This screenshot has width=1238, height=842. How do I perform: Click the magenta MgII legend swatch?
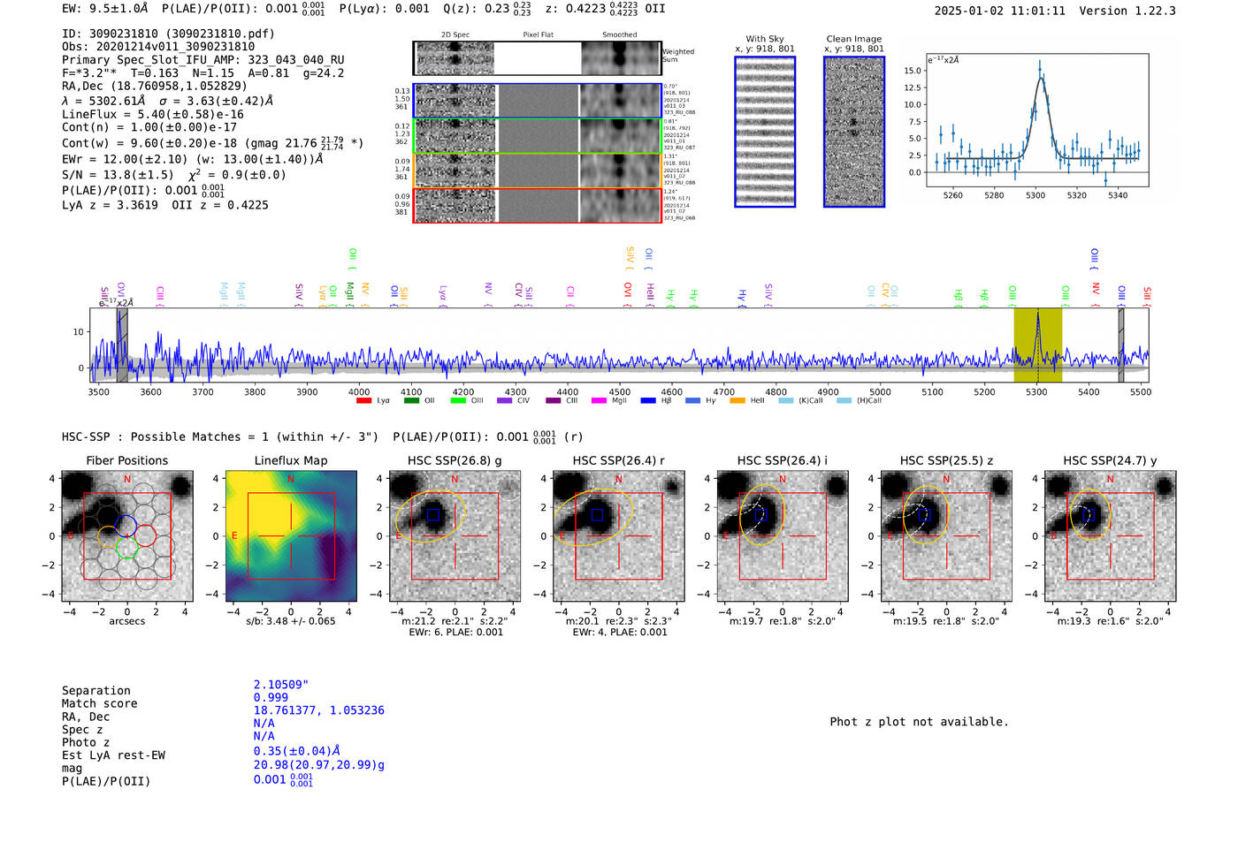(599, 401)
